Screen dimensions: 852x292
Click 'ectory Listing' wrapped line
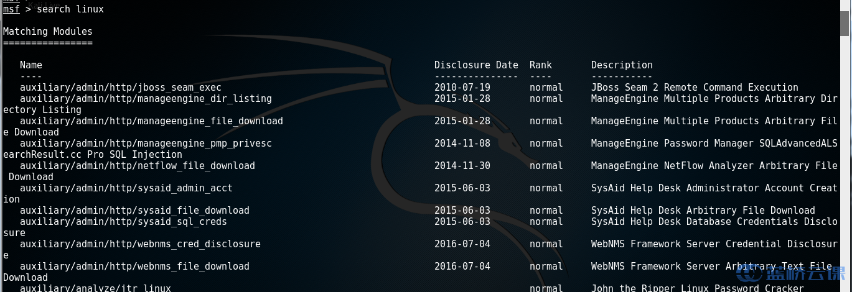click(x=42, y=110)
